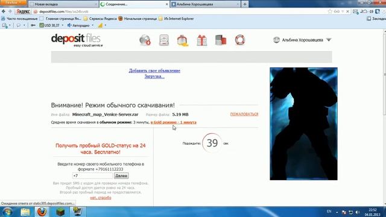Open the gift box bonus icon
The height and width of the screenshot is (217, 386).
click(x=202, y=40)
